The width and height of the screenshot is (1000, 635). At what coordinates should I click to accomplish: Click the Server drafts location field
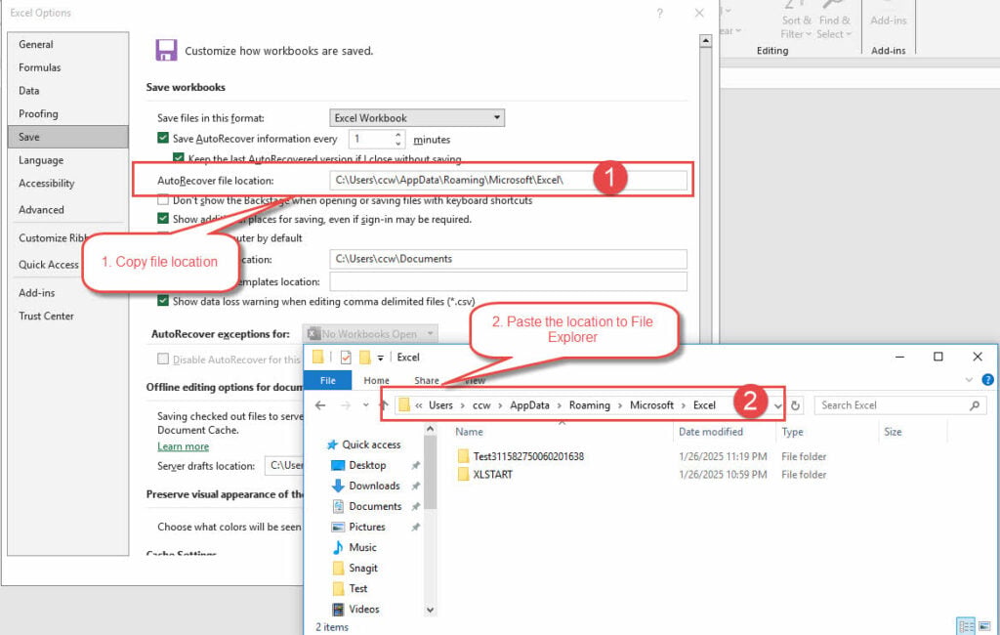click(x=284, y=465)
